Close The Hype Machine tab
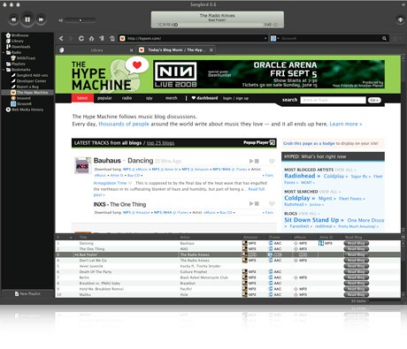 211,50
